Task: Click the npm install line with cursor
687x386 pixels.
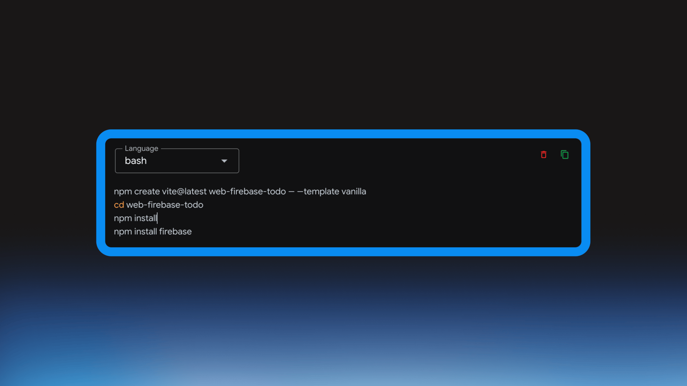Action: (135, 218)
